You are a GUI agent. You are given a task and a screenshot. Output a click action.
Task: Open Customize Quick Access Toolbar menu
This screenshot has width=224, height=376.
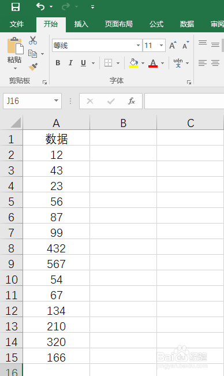click(x=92, y=7)
